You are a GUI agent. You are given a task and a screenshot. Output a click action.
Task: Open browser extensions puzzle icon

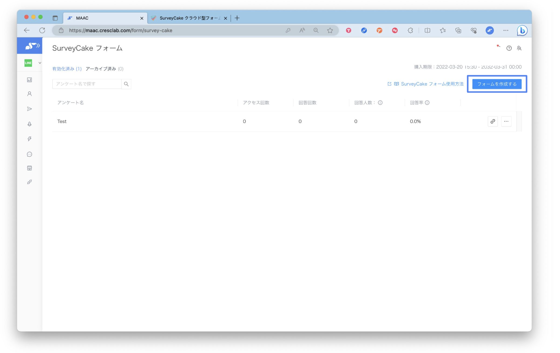(x=410, y=30)
